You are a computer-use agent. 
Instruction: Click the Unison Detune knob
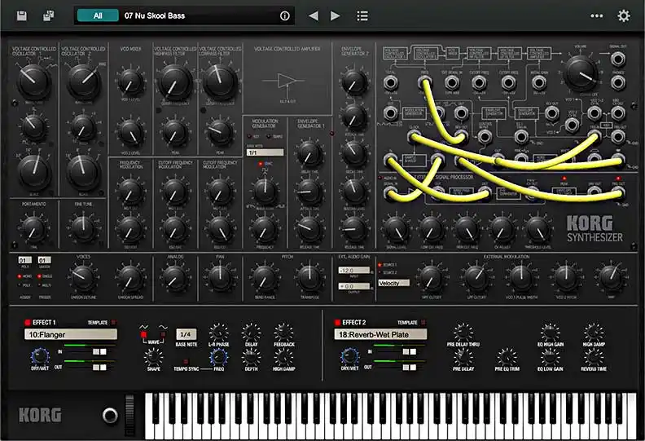(x=83, y=277)
